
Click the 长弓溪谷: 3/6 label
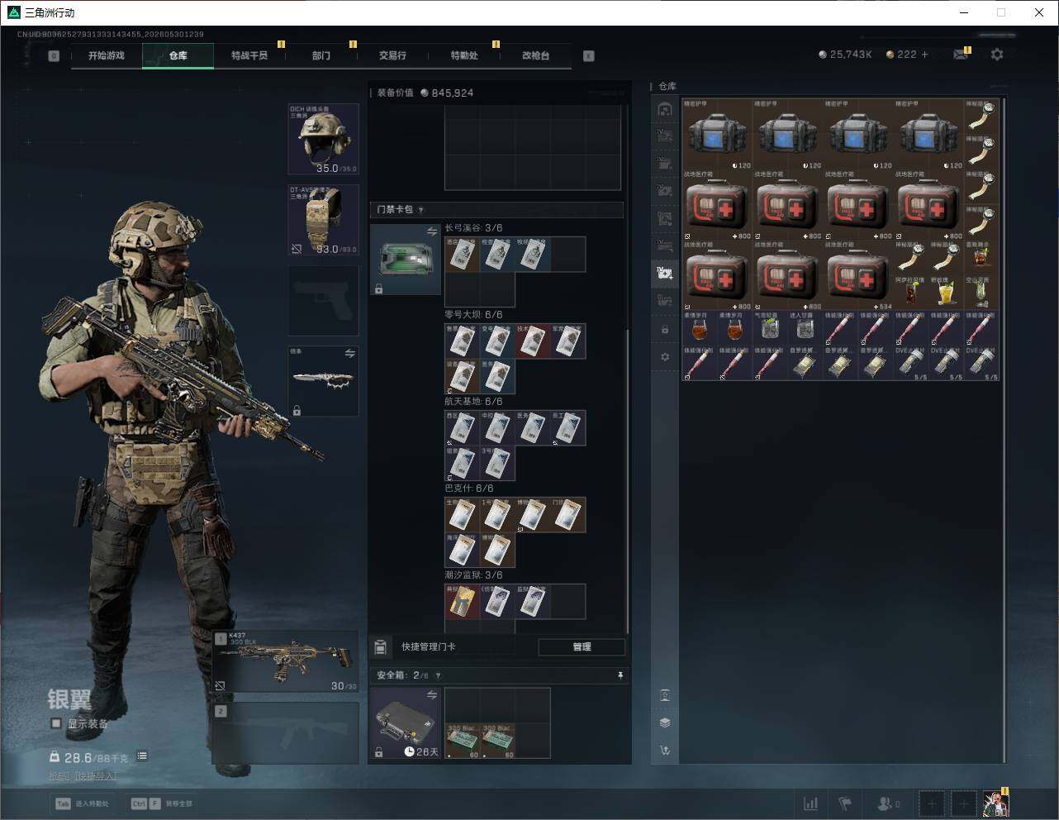[x=473, y=228]
